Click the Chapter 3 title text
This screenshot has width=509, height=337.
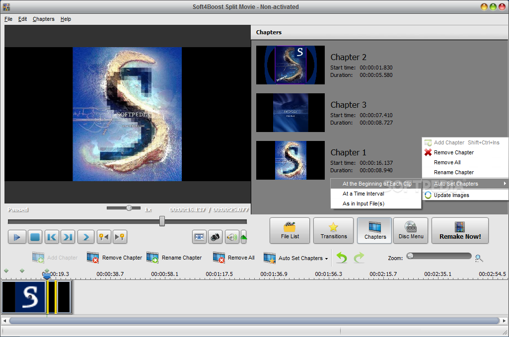(348, 105)
